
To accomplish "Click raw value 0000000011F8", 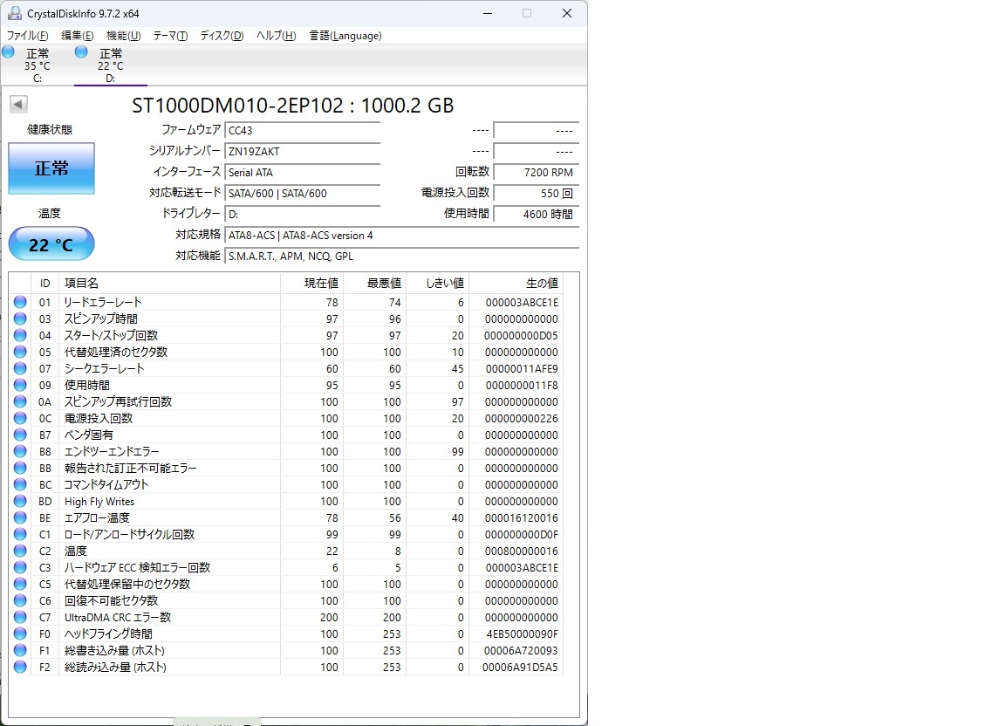I will pyautogui.click(x=522, y=386).
